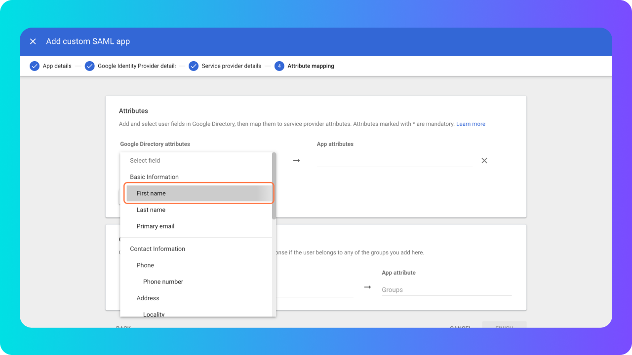Click the Google Directory attributes label
Viewport: 632px width, 355px height.
pos(155,144)
